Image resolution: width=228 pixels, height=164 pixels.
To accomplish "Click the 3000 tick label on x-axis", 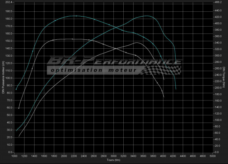I will point(114,156).
